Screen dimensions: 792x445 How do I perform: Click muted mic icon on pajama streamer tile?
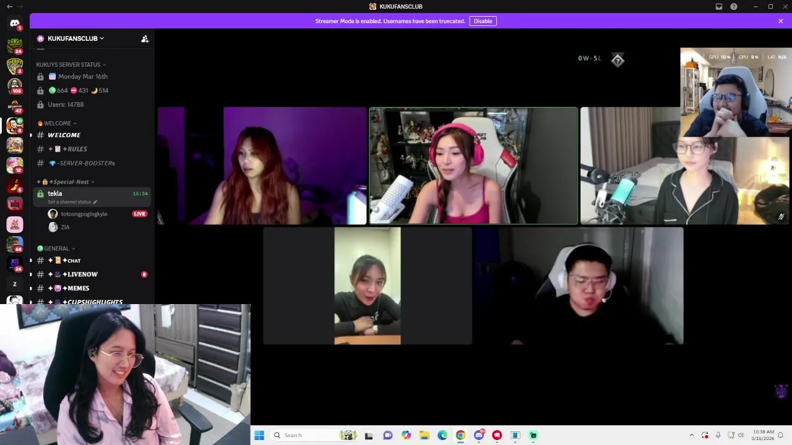click(781, 217)
